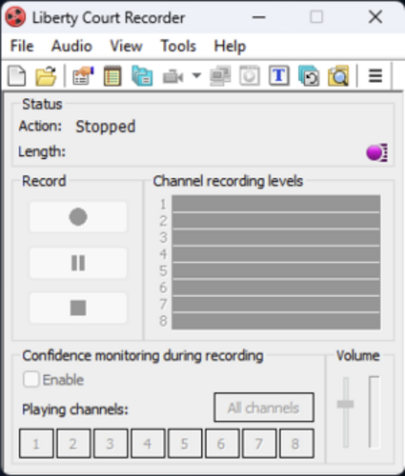The width and height of the screenshot is (405, 476).
Task: Click channel 4 recording level bar
Action: [275, 254]
